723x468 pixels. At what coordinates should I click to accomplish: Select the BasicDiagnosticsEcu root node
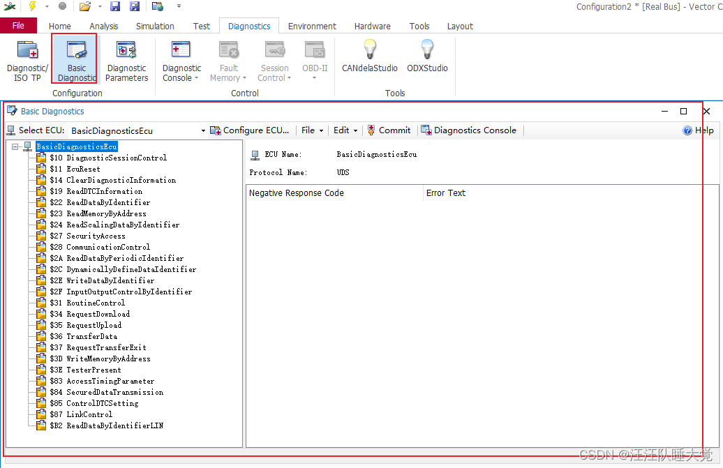(x=77, y=146)
